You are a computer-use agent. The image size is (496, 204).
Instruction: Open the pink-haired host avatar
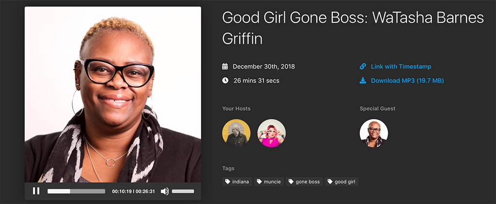(271, 133)
